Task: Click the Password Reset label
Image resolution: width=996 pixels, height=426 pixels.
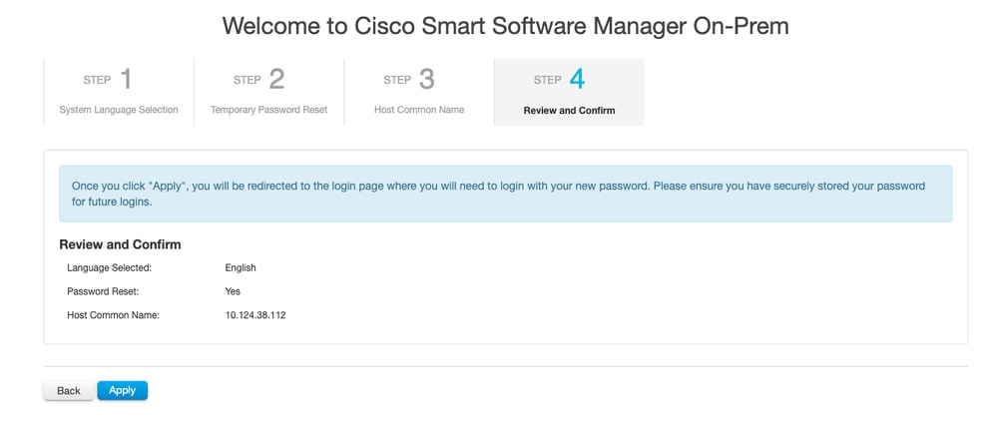Action: pyautogui.click(x=103, y=291)
